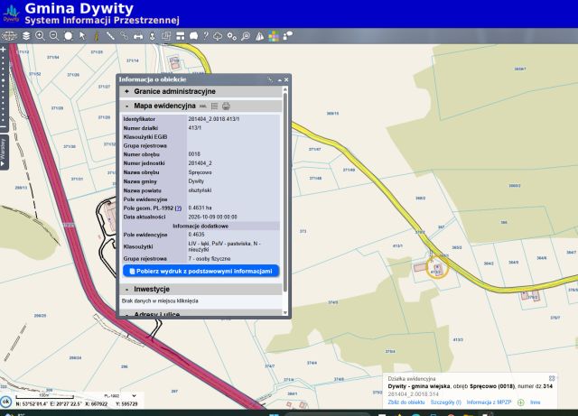Open the PL-1992 coordinate system dropdown

(x=119, y=396)
